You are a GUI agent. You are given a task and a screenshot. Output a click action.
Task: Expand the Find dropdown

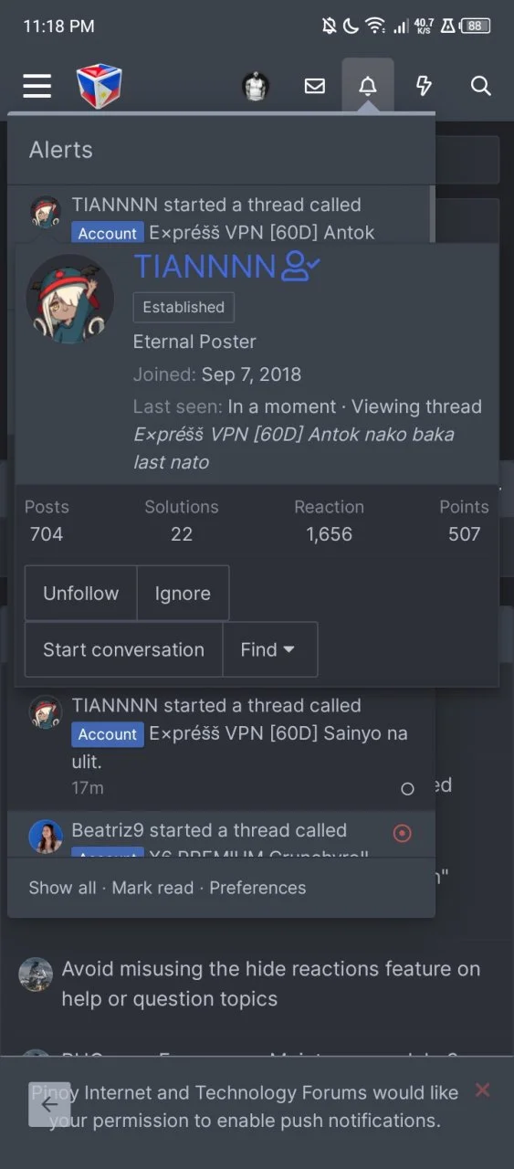pyautogui.click(x=269, y=649)
